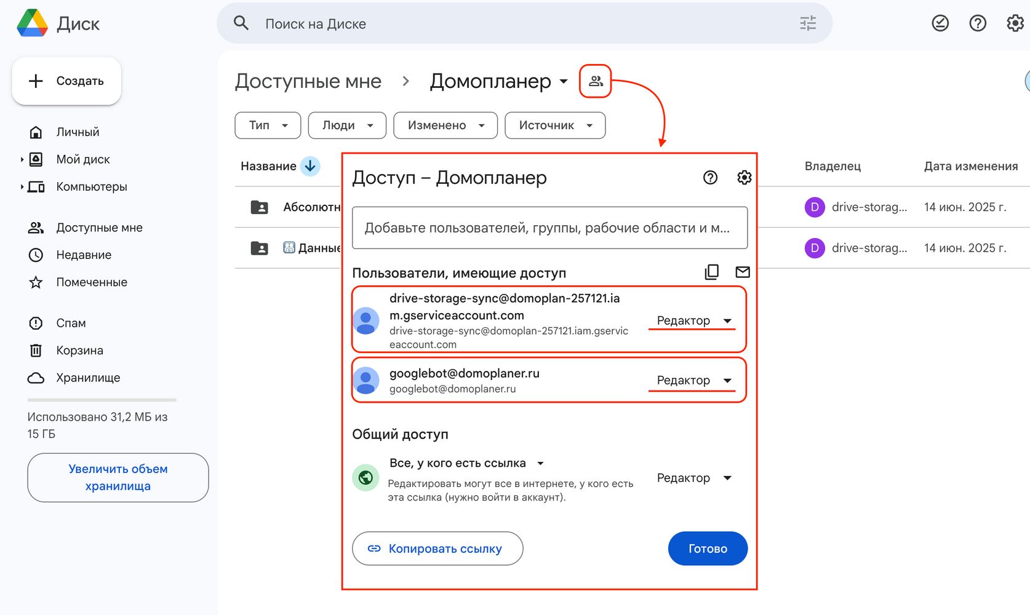
Task: Open sharing settings gear in the dialog
Action: [744, 178]
